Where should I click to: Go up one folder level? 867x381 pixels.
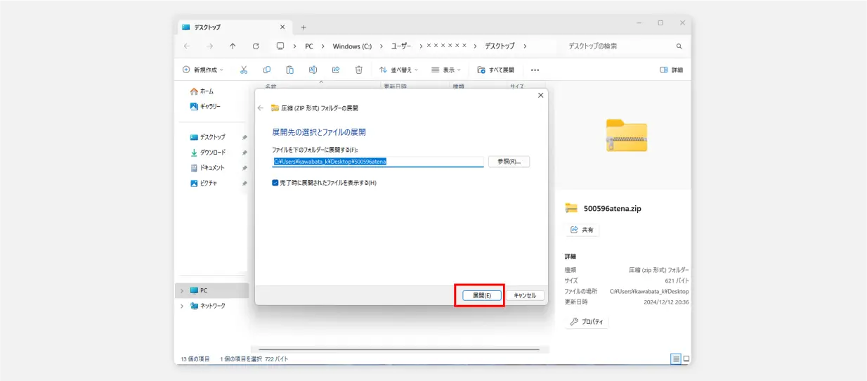pos(233,46)
